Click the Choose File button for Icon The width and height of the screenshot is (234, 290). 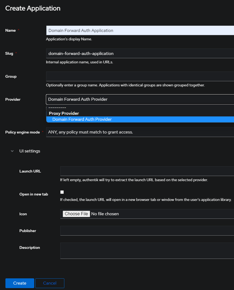tap(76, 214)
